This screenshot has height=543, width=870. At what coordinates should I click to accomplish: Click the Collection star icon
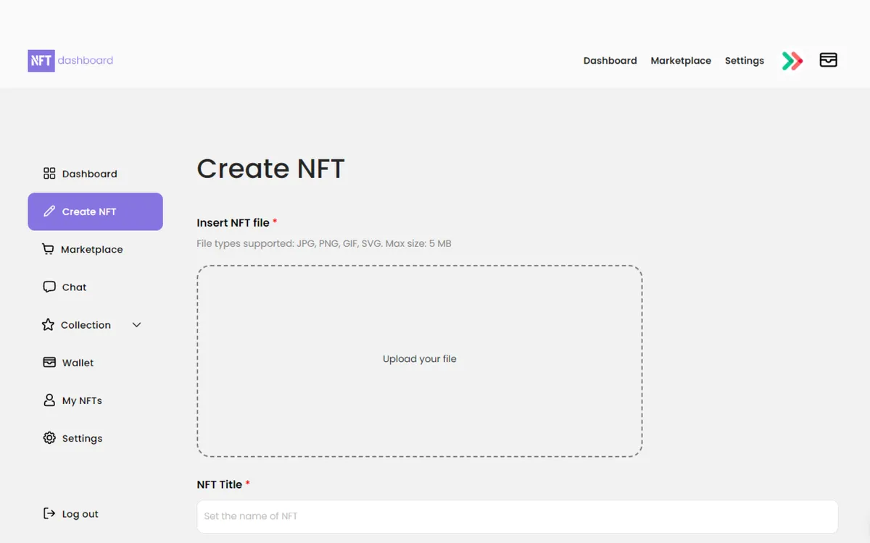point(48,324)
